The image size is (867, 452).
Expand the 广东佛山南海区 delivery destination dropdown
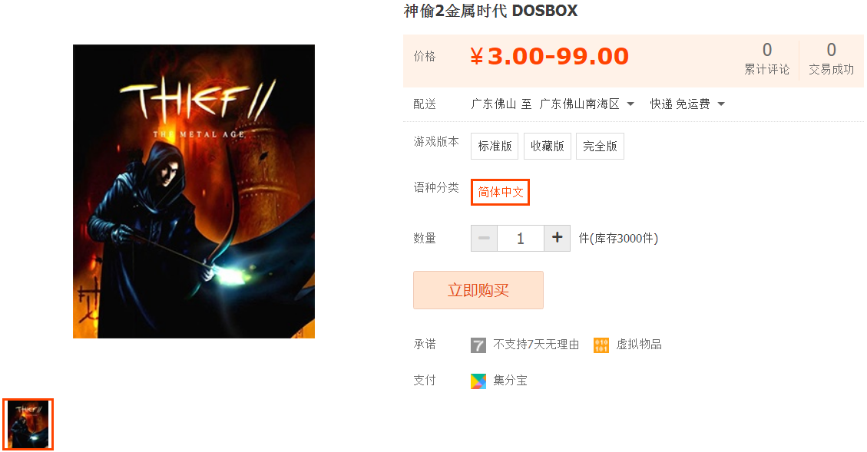(586, 104)
